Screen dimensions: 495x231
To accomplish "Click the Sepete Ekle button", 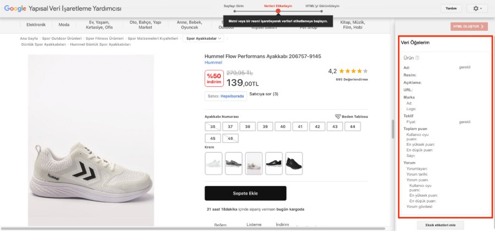I will (x=245, y=193).
